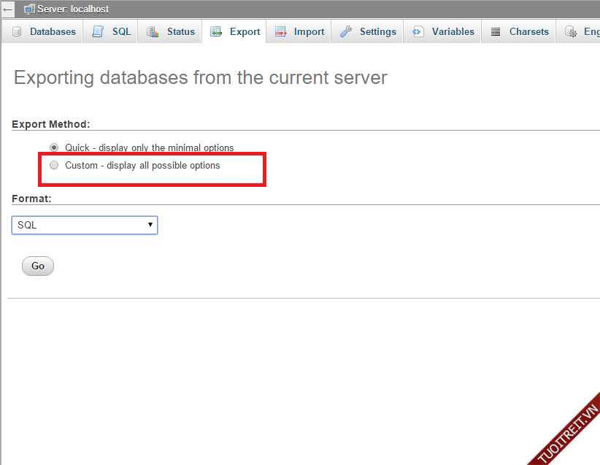Click the Format dropdown arrow
The width and height of the screenshot is (600, 465).
click(150, 226)
